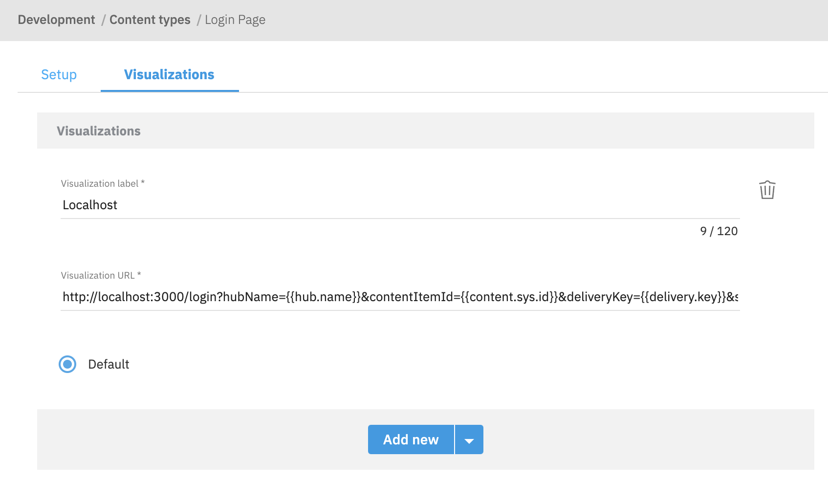This screenshot has width=828, height=483.
Task: Select the Localhost label text
Action: [x=90, y=205]
